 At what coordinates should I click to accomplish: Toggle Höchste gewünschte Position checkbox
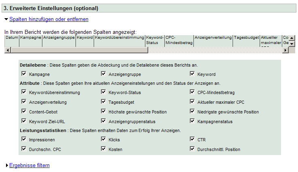pos(104,111)
